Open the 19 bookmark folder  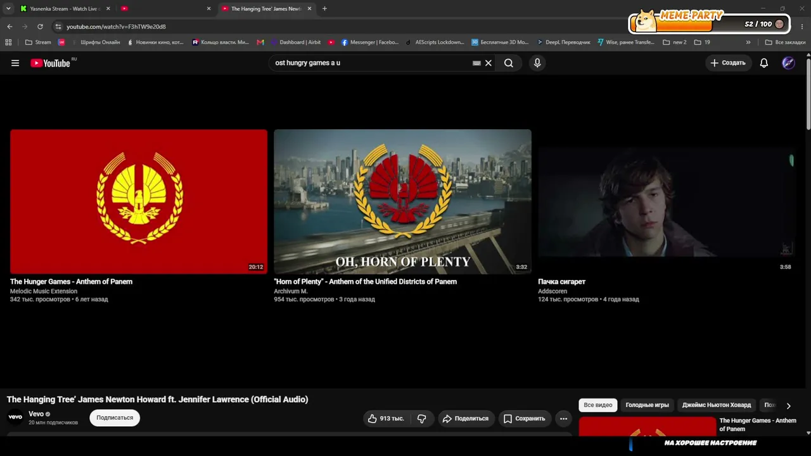point(702,42)
